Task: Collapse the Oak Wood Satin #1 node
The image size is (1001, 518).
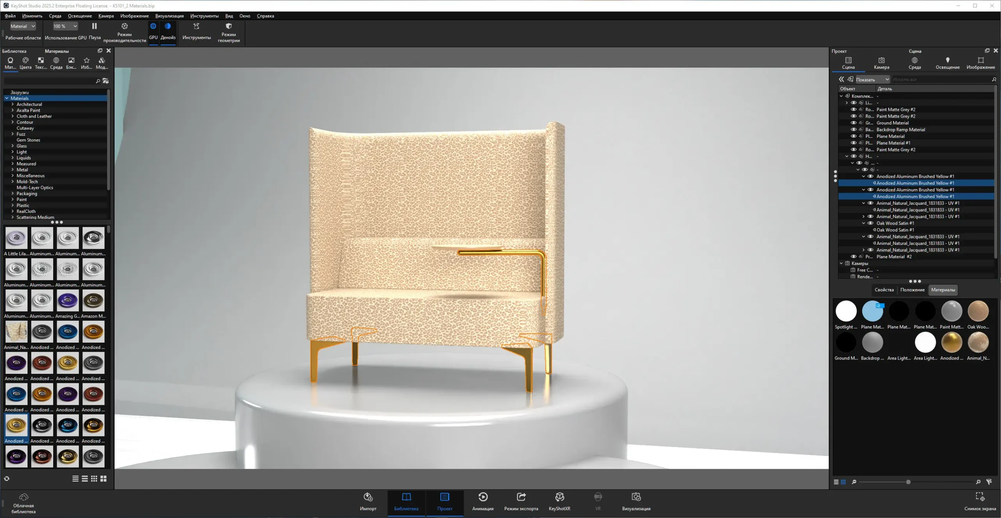Action: 863,223
